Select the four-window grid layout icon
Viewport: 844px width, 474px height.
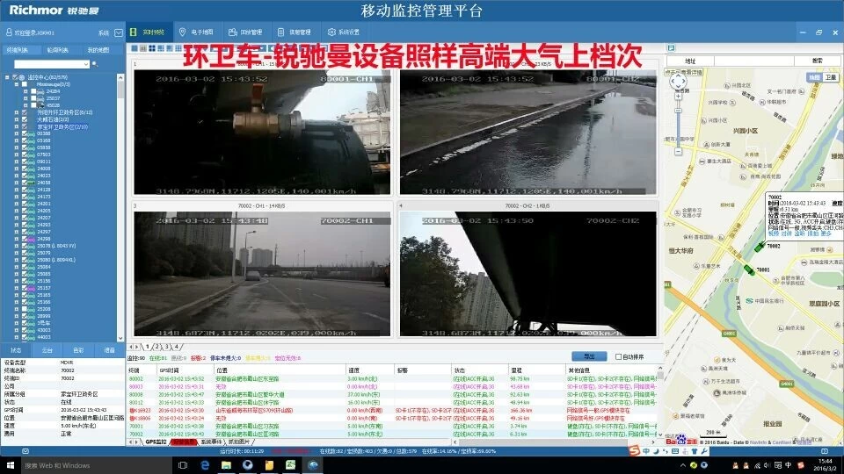click(x=152, y=48)
